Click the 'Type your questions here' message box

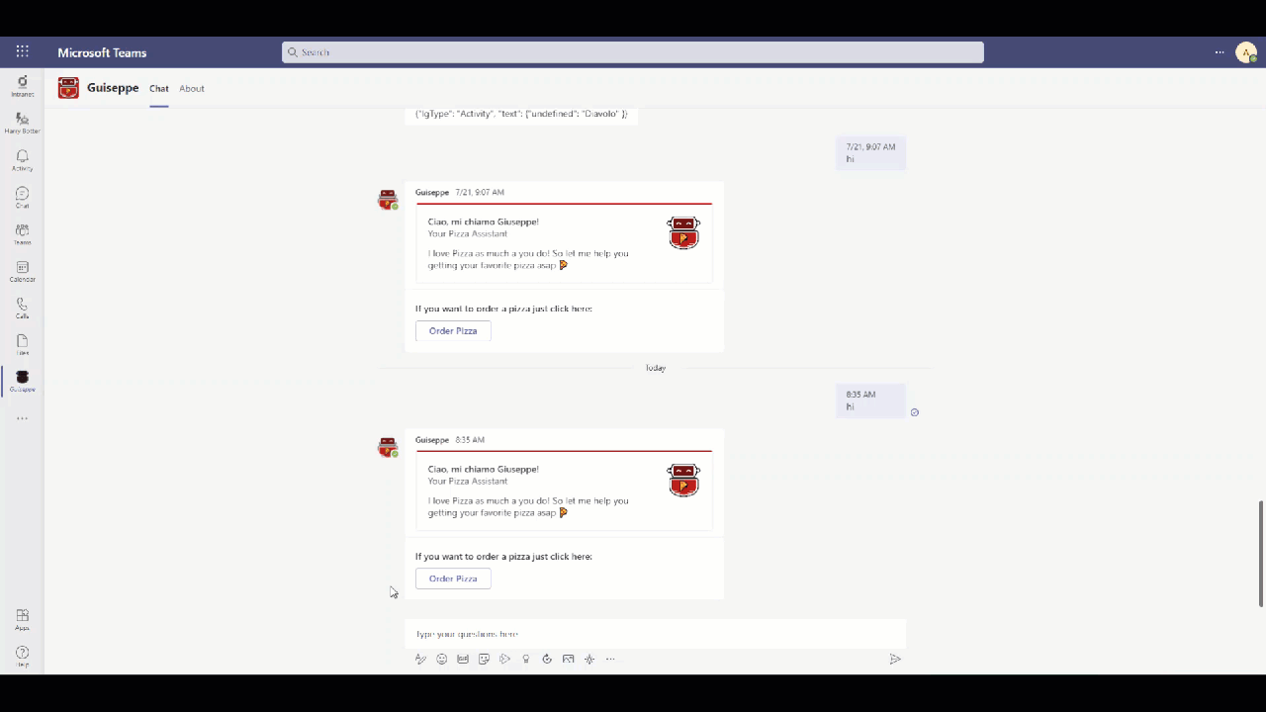point(655,634)
